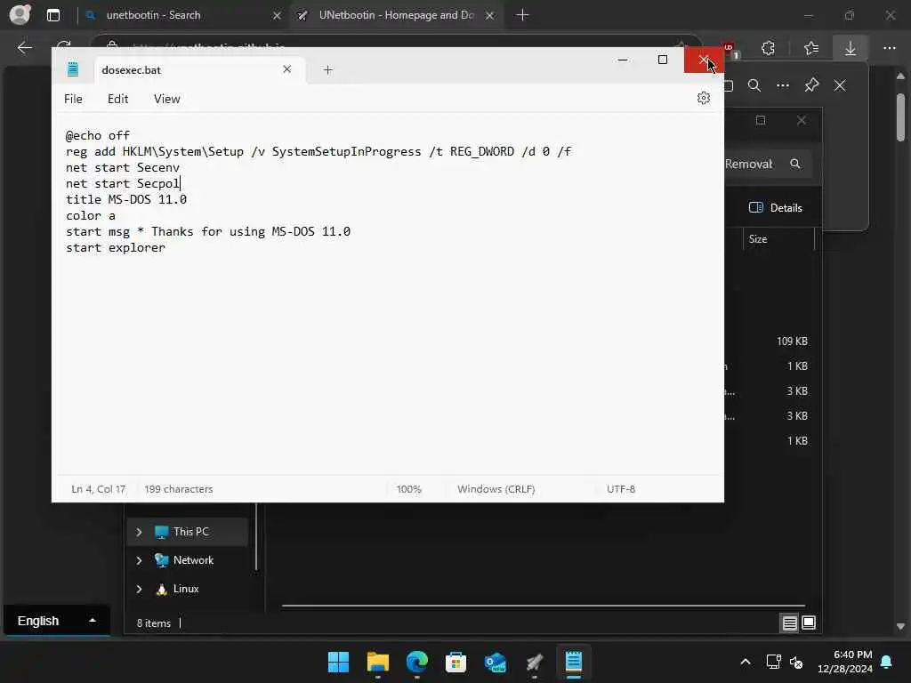Screen dimensions: 911x683
Task: Open the File menu in Notepad
Action: [x=73, y=99]
